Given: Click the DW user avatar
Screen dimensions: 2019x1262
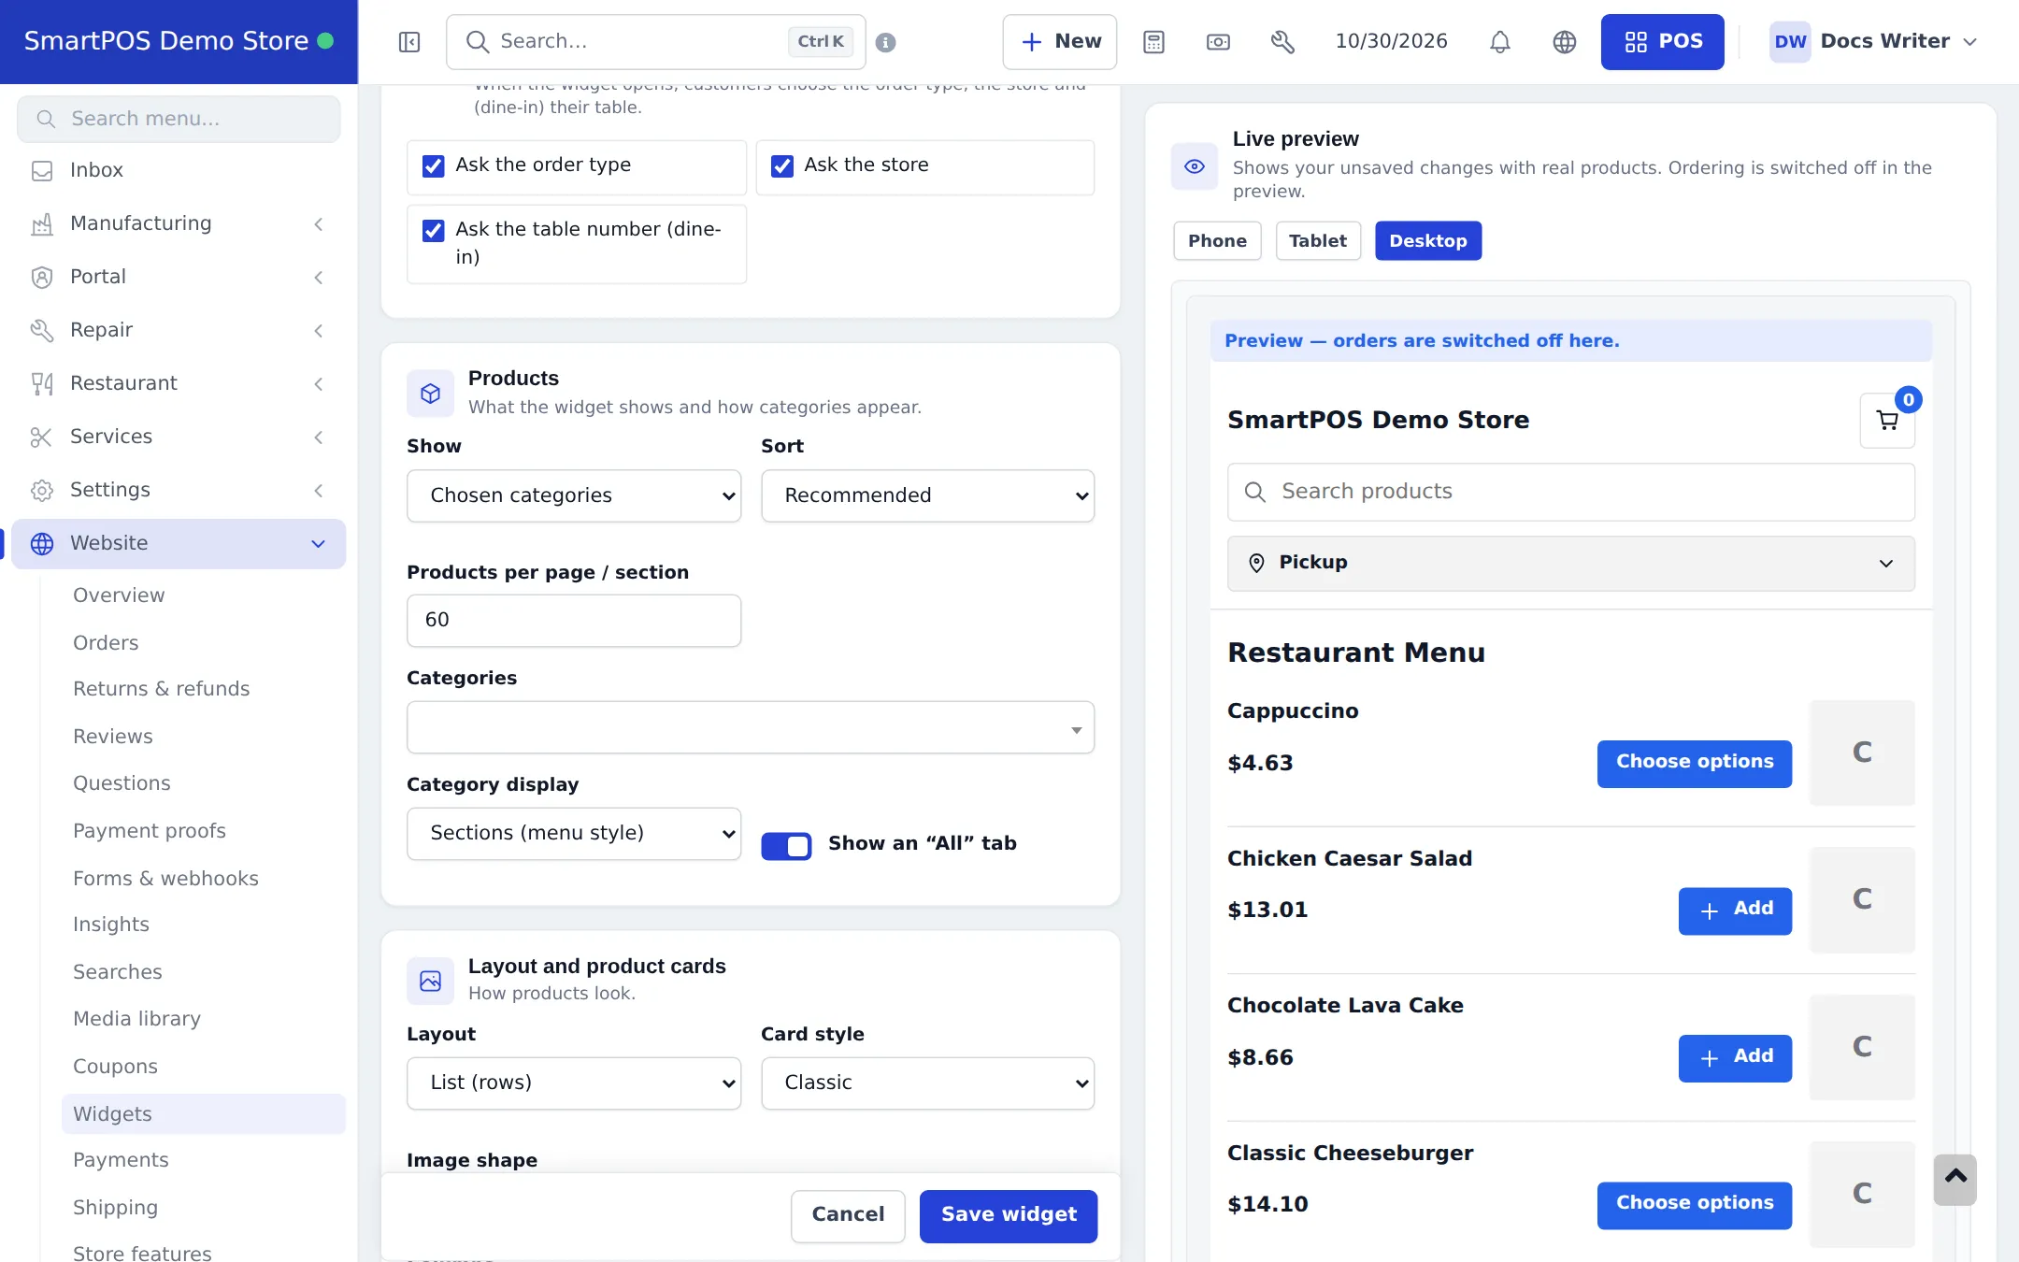Looking at the screenshot, I should 1790,42.
